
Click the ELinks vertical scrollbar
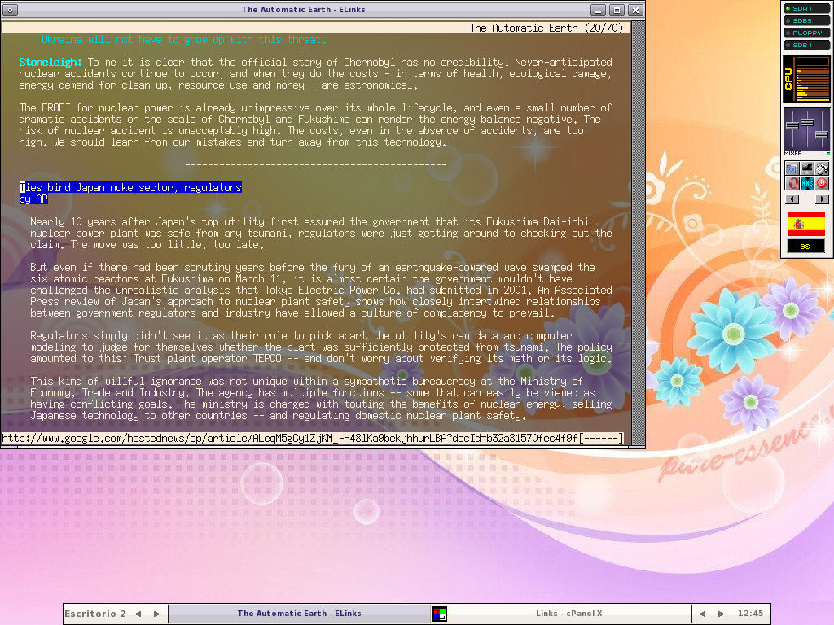pos(639,233)
